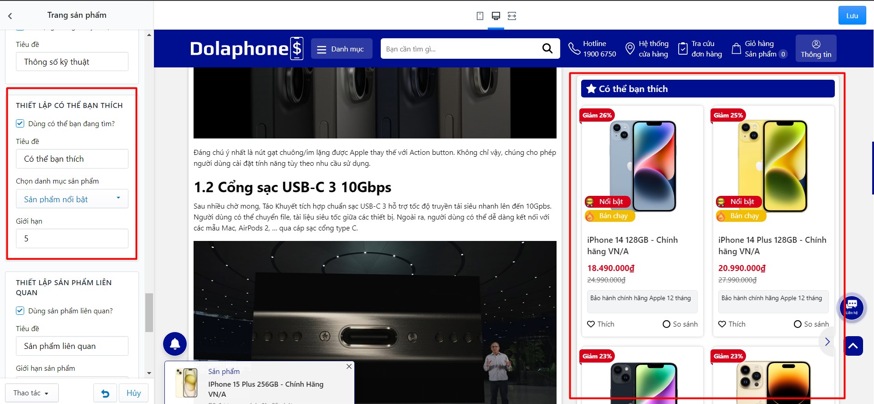Open the shopping bag cart icon
Screen dimensions: 874x404
coord(736,48)
